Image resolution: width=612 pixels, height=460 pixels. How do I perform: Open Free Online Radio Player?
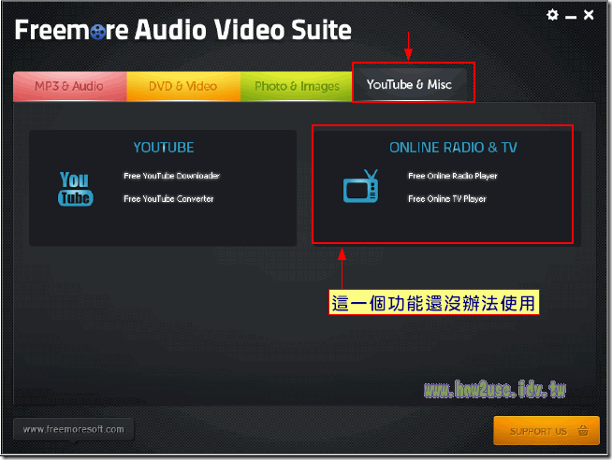tap(452, 176)
